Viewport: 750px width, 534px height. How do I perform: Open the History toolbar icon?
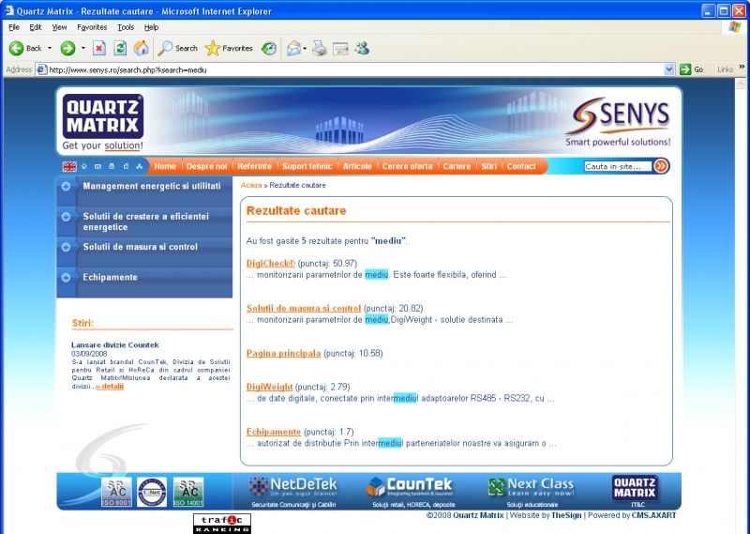point(269,48)
